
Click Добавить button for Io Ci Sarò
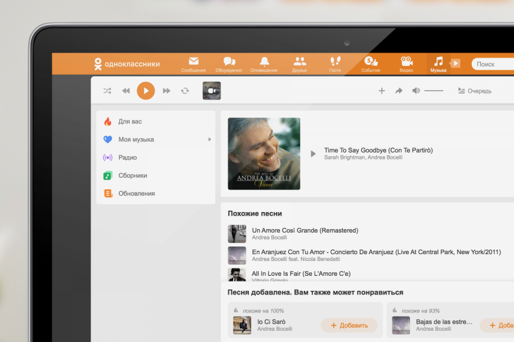[348, 325]
